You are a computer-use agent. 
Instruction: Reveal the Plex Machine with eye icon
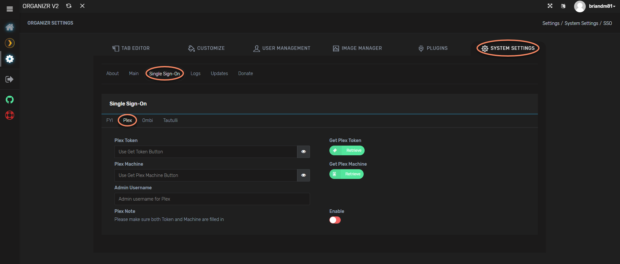pos(304,175)
